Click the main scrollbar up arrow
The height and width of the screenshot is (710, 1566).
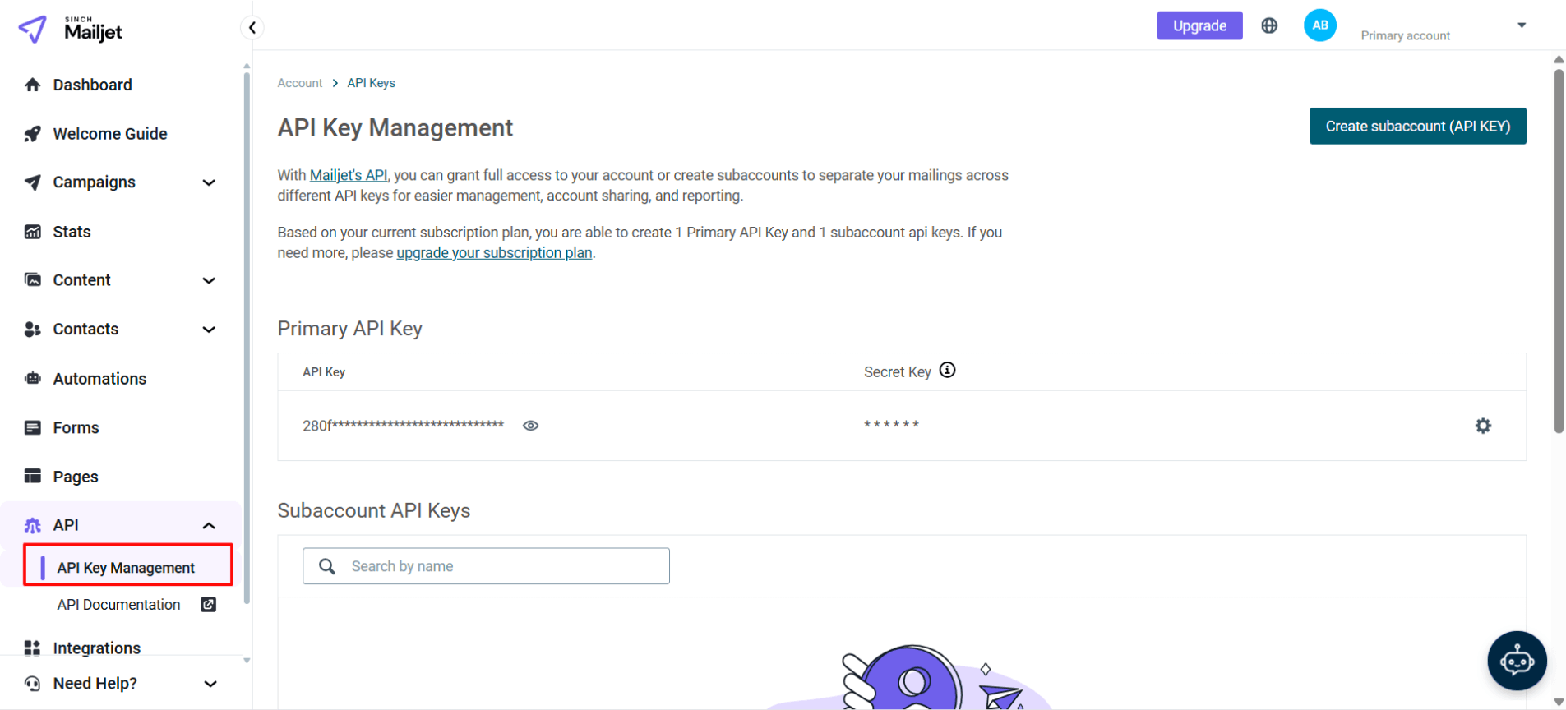[x=1559, y=59]
